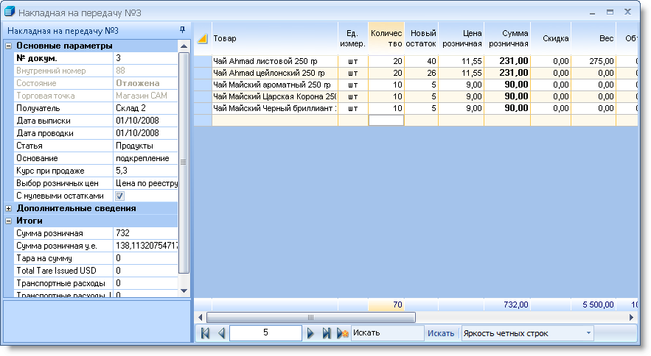Collapse the Основные параметры section
This screenshot has height=356, width=651.
click(8, 46)
